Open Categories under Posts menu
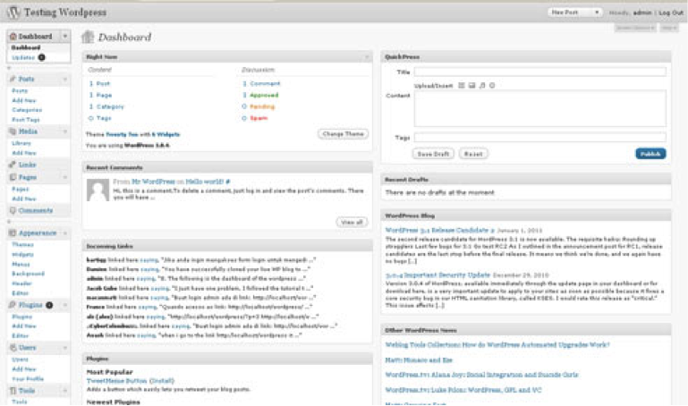The image size is (688, 406). point(27,110)
